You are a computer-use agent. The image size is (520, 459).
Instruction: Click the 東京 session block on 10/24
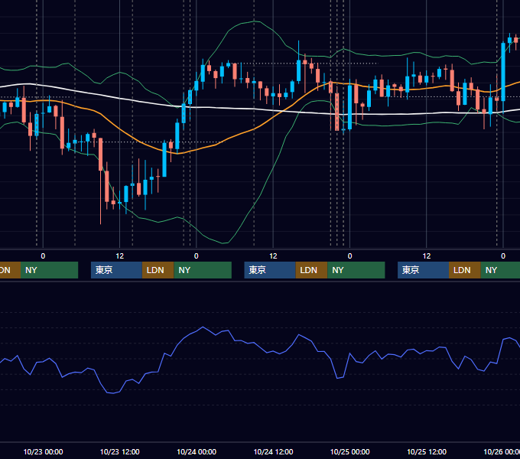tap(270, 270)
